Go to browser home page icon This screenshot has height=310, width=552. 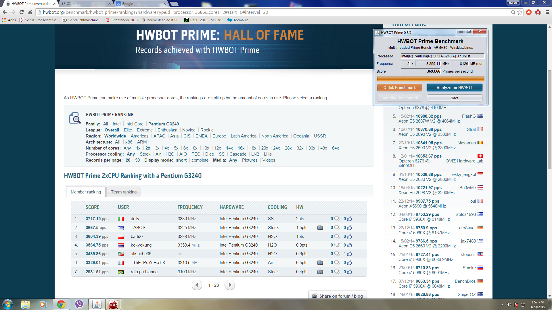click(x=30, y=12)
